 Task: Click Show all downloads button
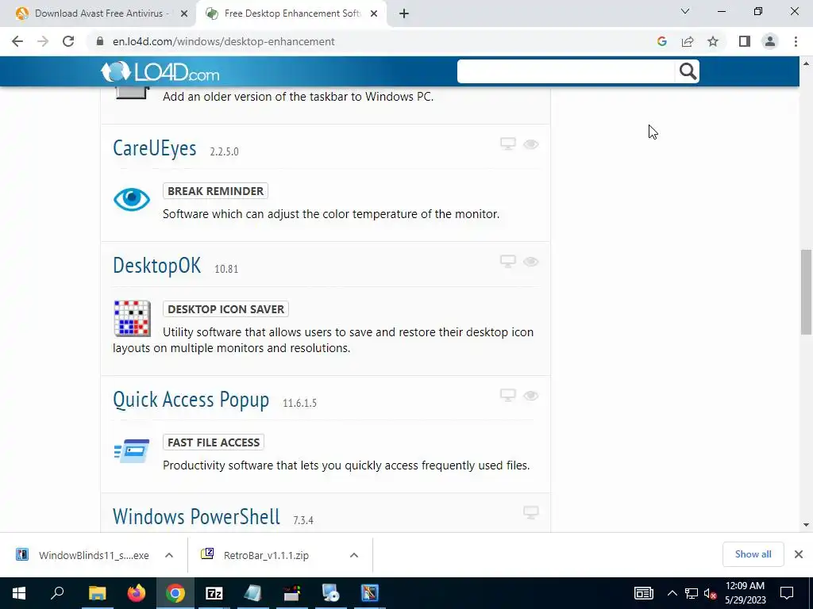point(753,554)
